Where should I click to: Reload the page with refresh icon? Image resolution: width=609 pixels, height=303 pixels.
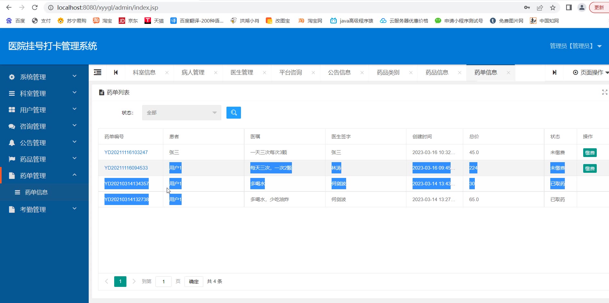click(x=35, y=7)
